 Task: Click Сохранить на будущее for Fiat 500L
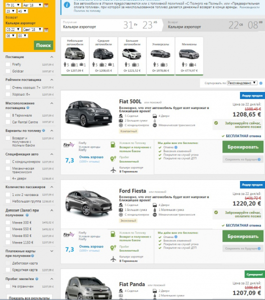click(243, 159)
